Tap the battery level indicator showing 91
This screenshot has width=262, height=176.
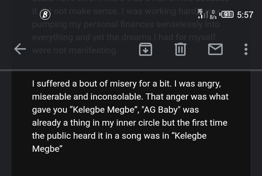227,14
